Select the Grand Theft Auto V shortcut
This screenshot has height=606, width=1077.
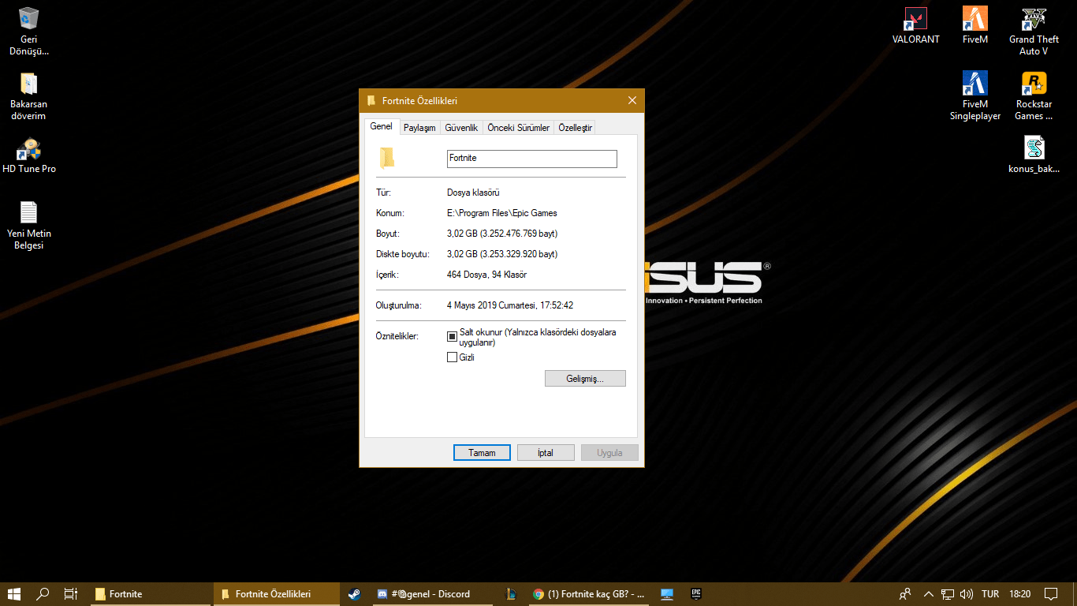click(1034, 31)
